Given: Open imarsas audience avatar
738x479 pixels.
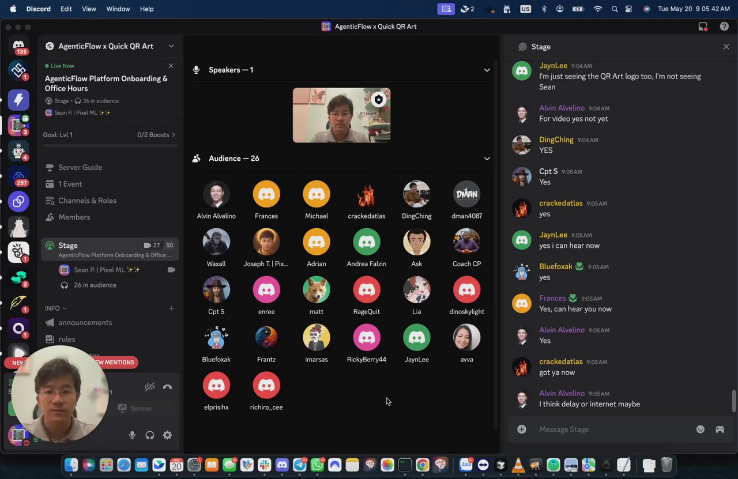Looking at the screenshot, I should [317, 338].
